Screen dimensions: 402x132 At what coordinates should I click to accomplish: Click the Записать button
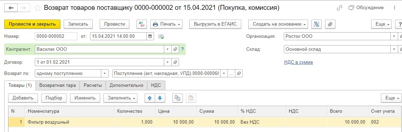(x=78, y=24)
